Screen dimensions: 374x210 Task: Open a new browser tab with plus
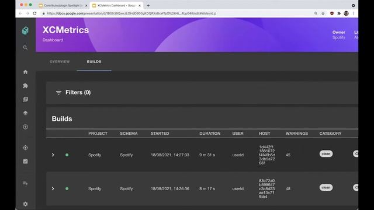pos(148,5)
